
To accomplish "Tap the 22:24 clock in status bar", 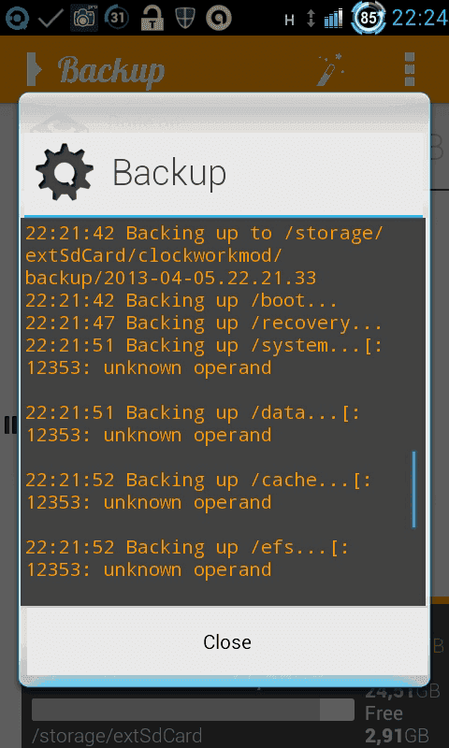I will coord(419,18).
